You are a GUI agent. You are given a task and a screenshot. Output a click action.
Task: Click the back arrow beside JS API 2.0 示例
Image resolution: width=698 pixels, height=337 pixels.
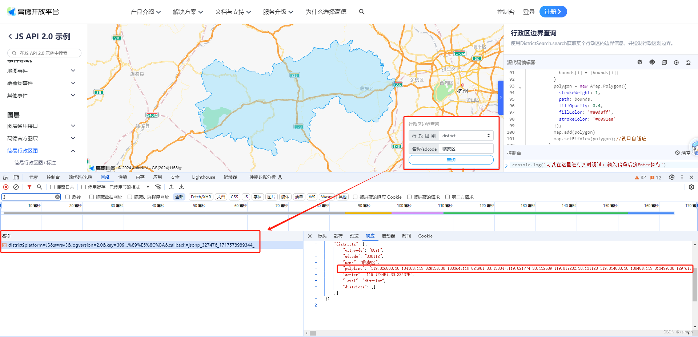click(x=10, y=36)
